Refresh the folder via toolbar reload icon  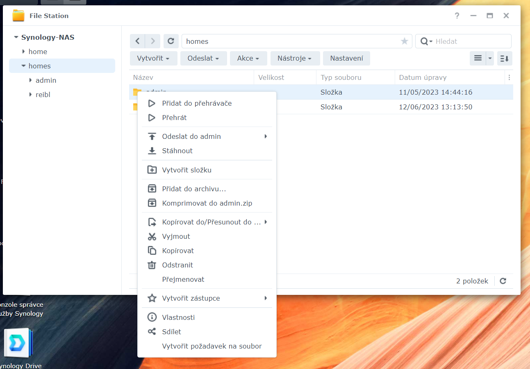(171, 41)
